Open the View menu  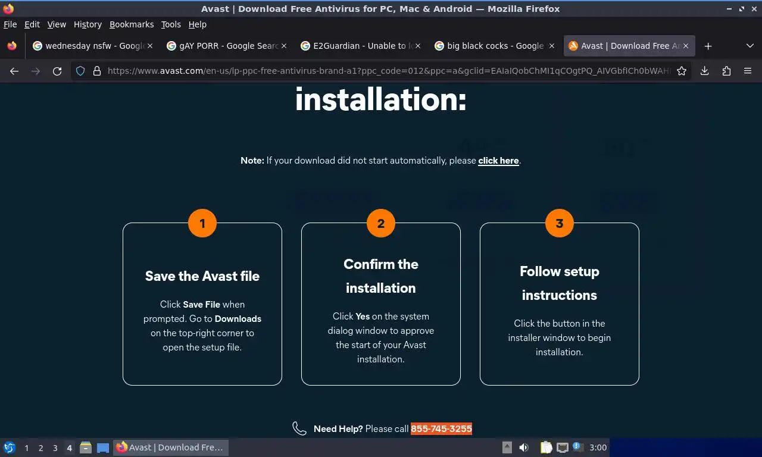[57, 24]
